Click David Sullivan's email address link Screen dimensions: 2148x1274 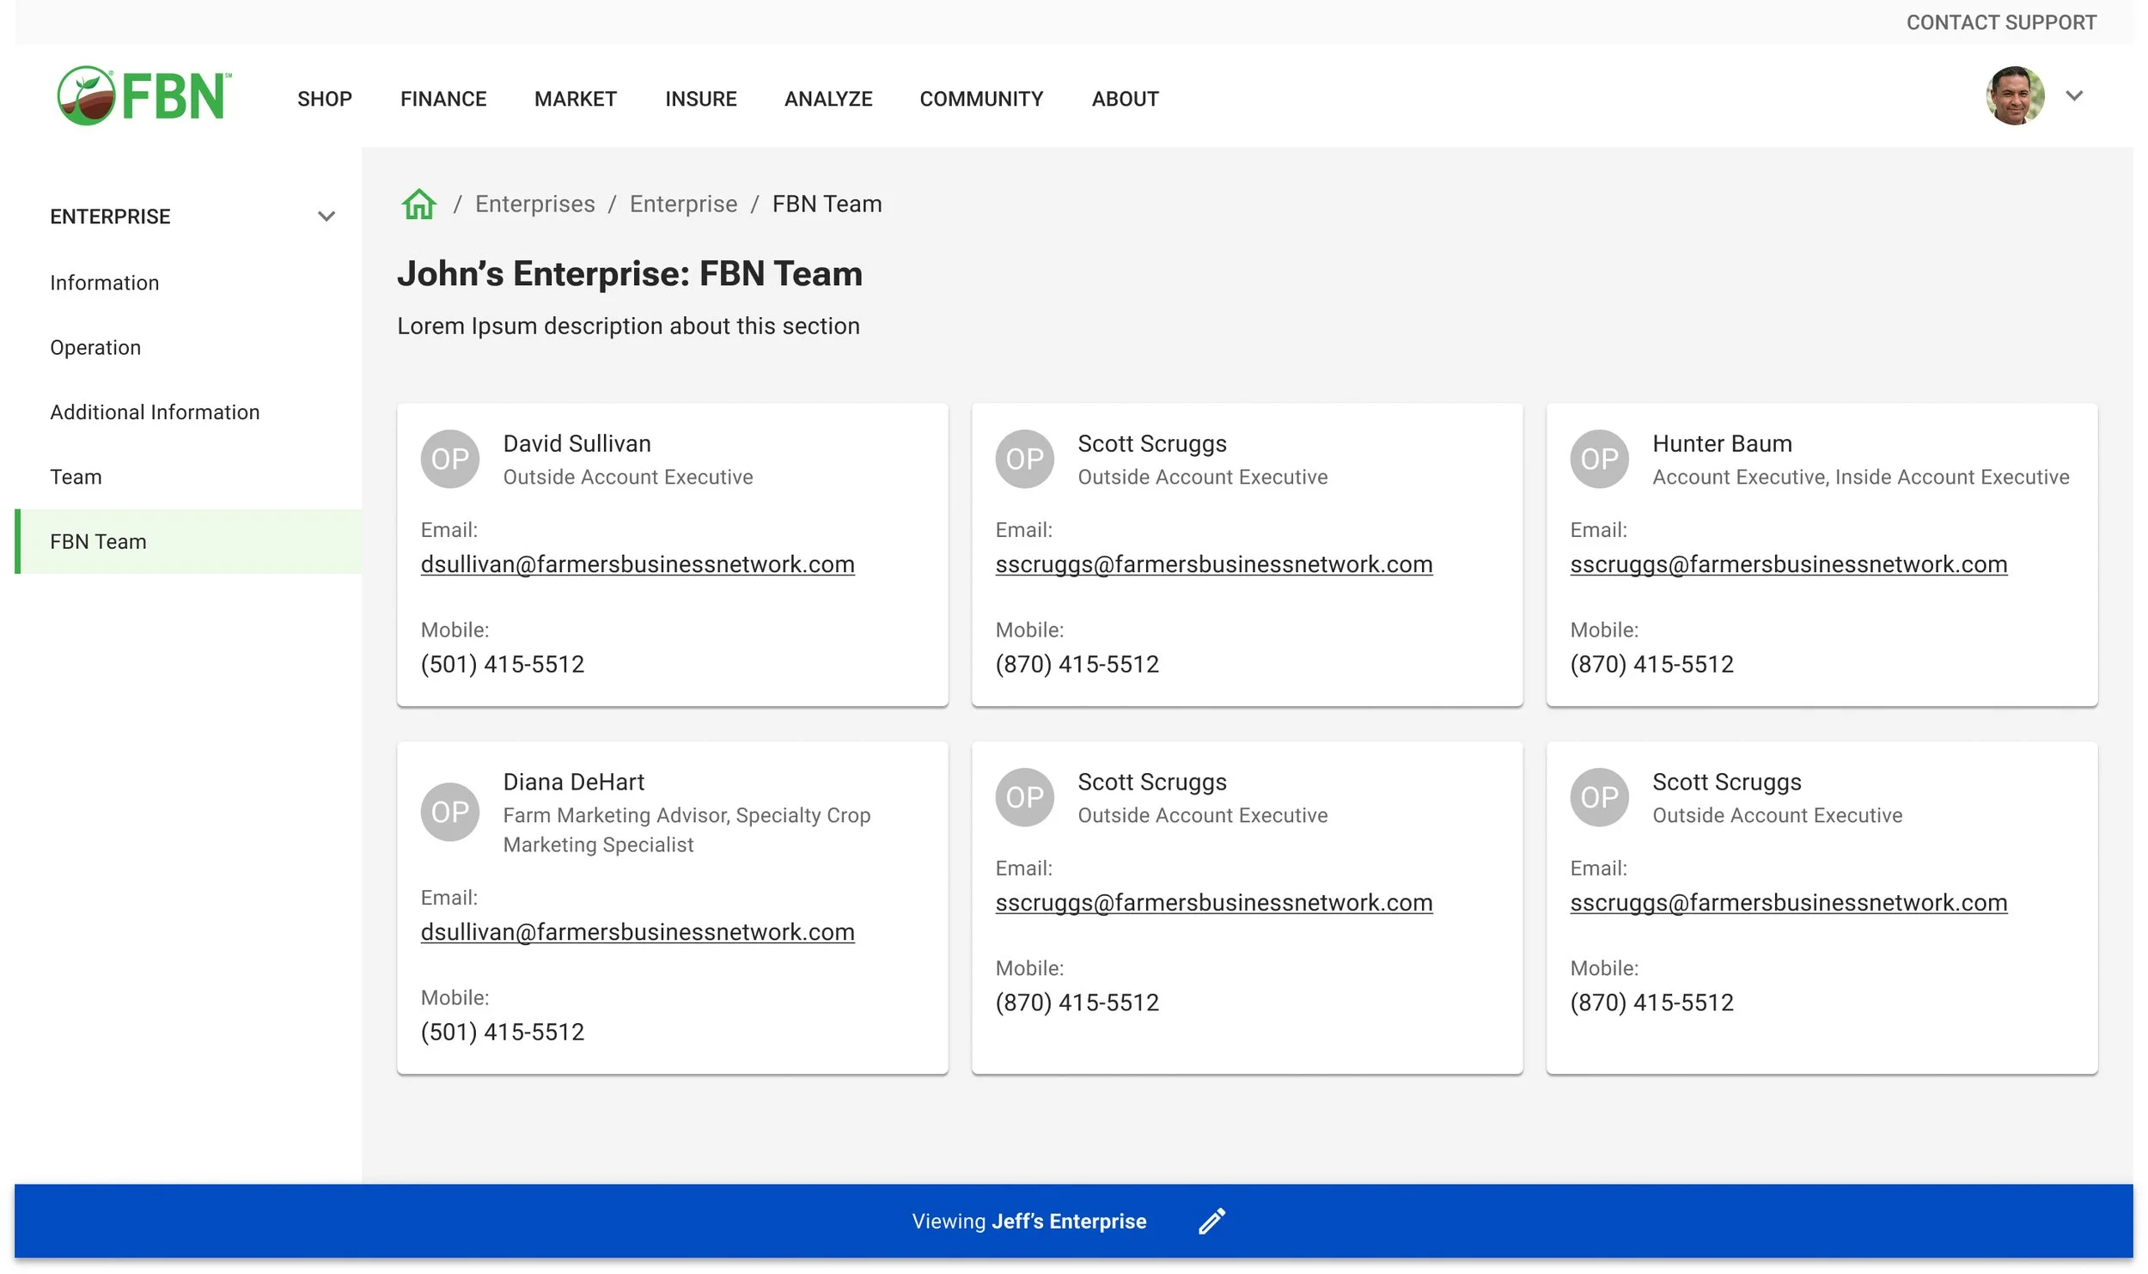(x=637, y=564)
